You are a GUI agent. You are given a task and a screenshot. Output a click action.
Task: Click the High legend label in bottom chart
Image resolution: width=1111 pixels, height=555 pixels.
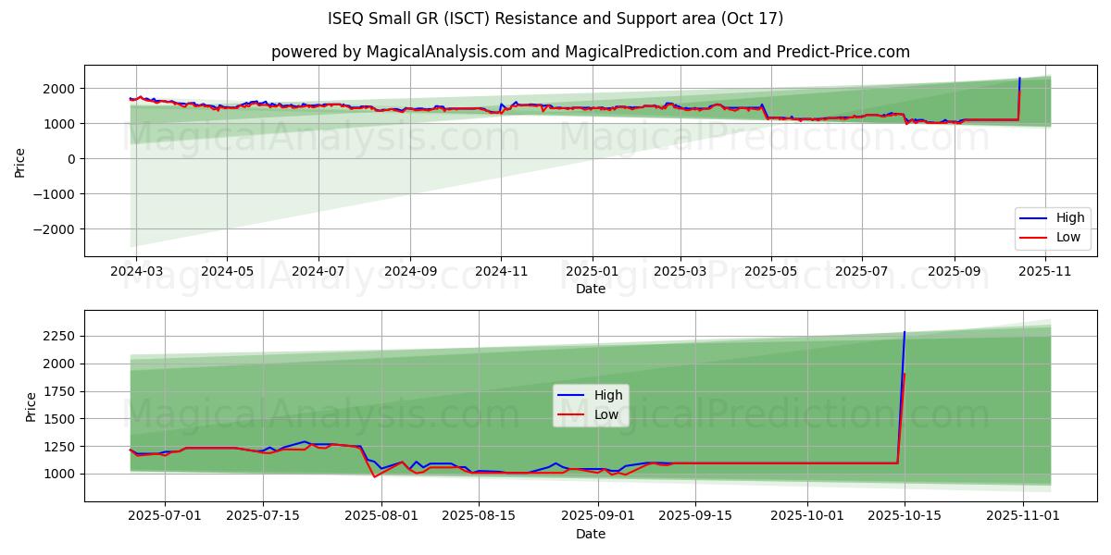608,396
